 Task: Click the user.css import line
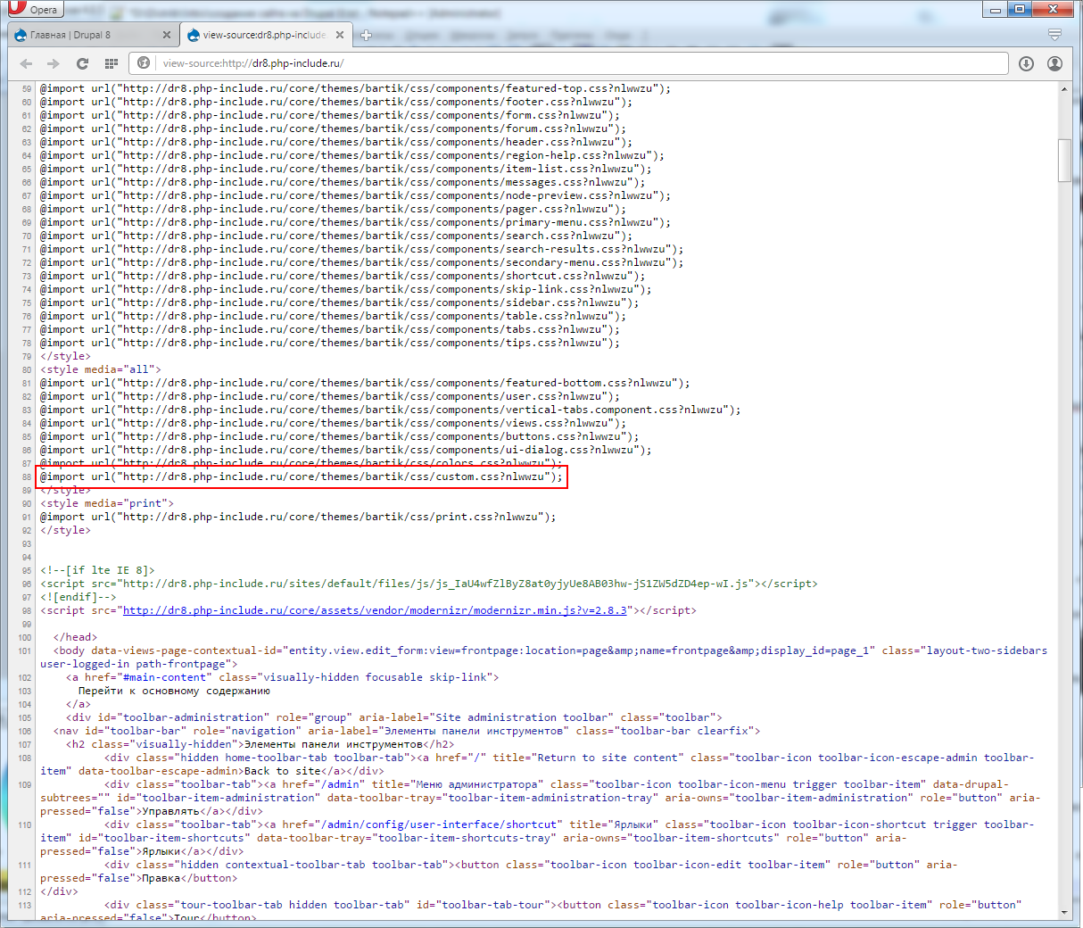pos(330,396)
